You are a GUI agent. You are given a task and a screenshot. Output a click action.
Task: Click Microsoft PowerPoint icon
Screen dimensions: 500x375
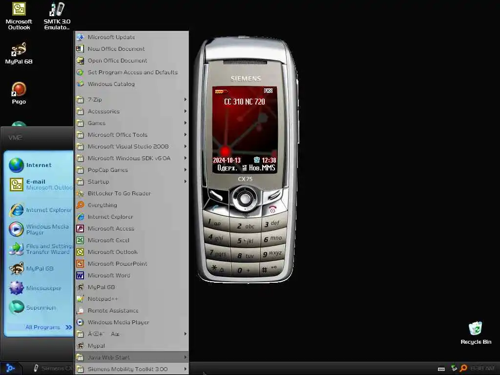81,264
